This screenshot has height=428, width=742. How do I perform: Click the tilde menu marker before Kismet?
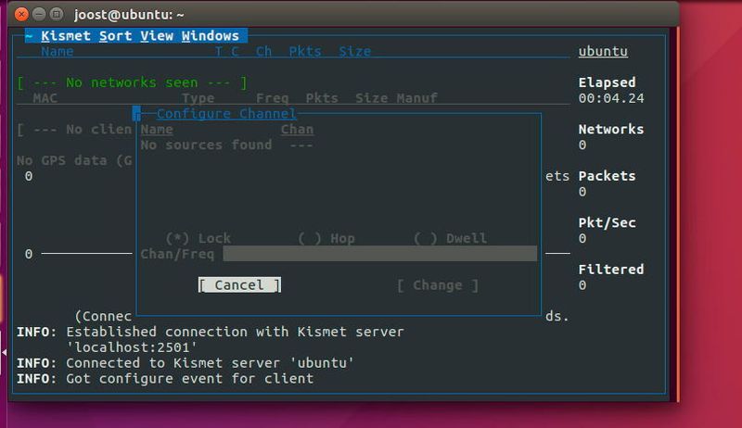pos(29,36)
